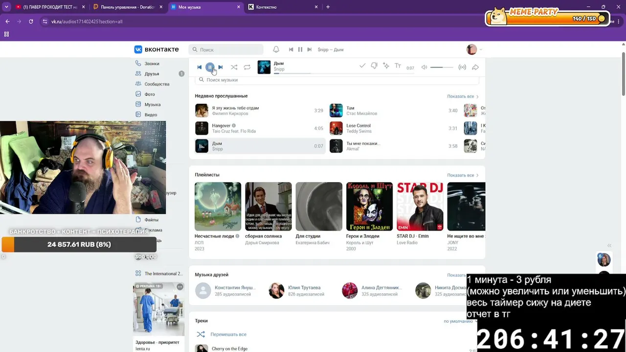The width and height of the screenshot is (626, 352).
Task: Open the по умолчанию sort dropdown
Action: (461, 321)
